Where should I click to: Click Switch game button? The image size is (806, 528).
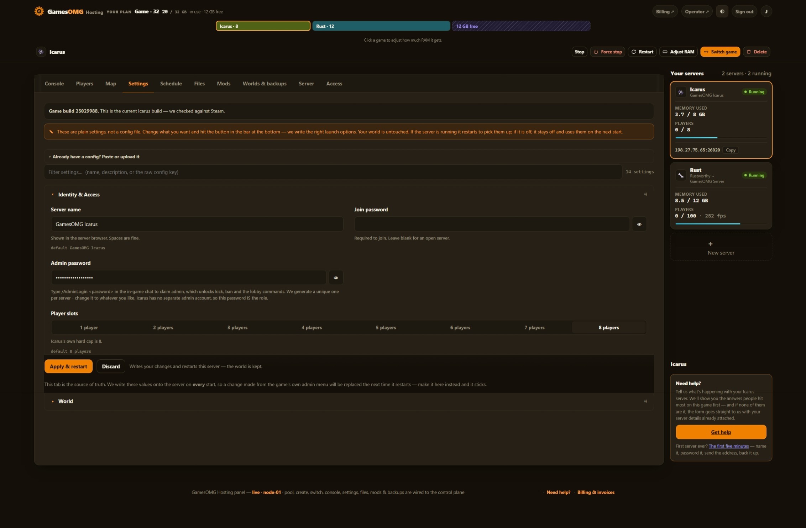720,52
